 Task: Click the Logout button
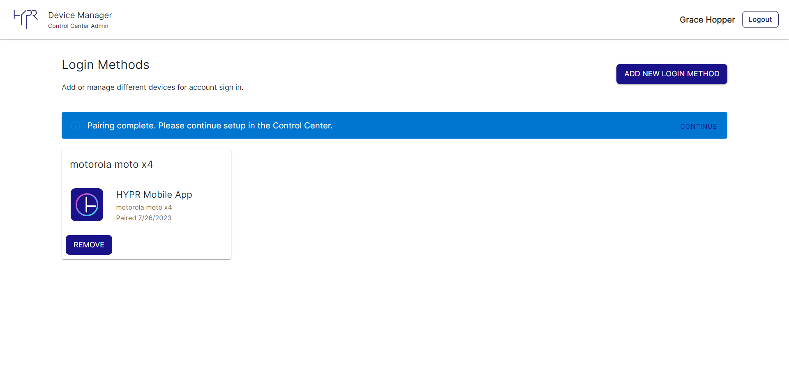coord(760,19)
